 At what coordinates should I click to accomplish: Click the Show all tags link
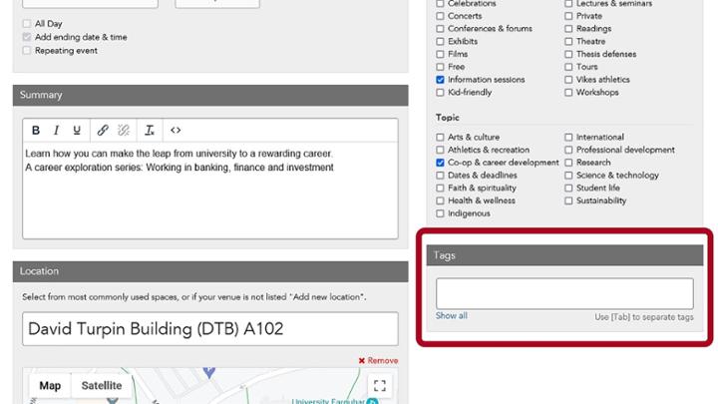[451, 316]
